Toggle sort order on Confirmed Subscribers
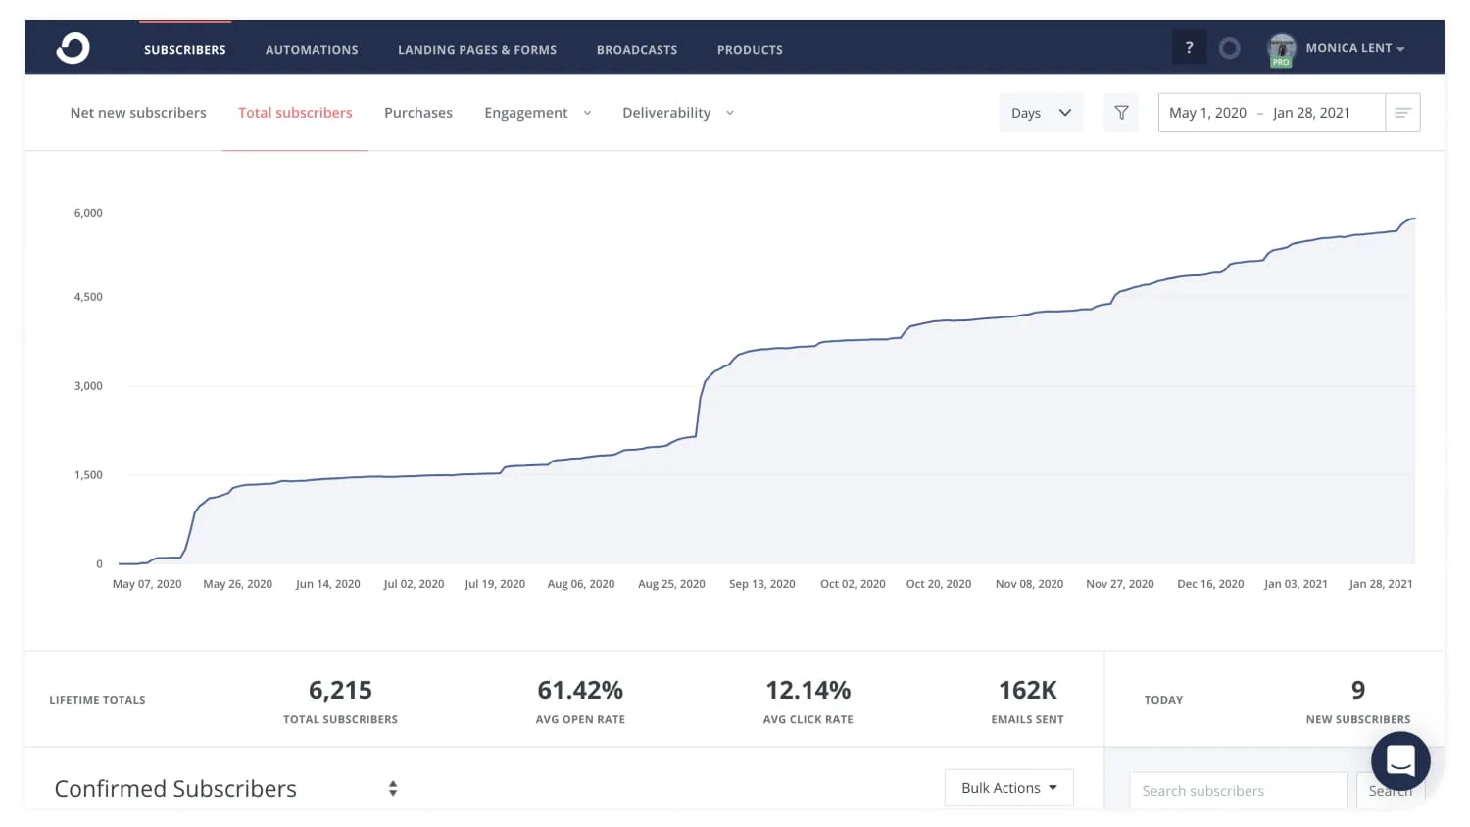 coord(392,787)
